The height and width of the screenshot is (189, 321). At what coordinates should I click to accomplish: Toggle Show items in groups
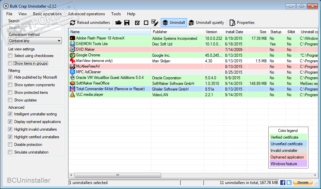(x=10, y=63)
